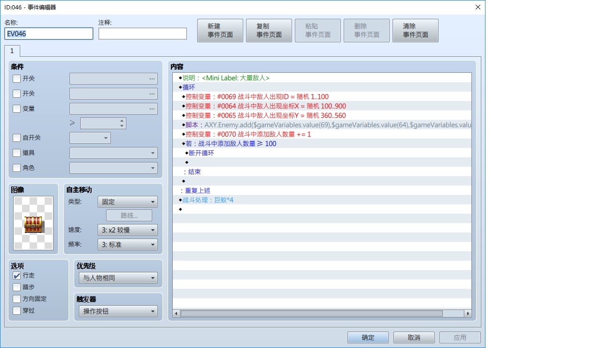Click the 应用 button
This screenshot has height=348, width=601.
point(460,338)
